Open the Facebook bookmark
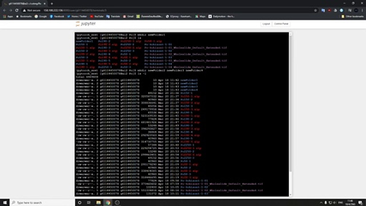The height and width of the screenshot is (206, 366). coord(57,16)
